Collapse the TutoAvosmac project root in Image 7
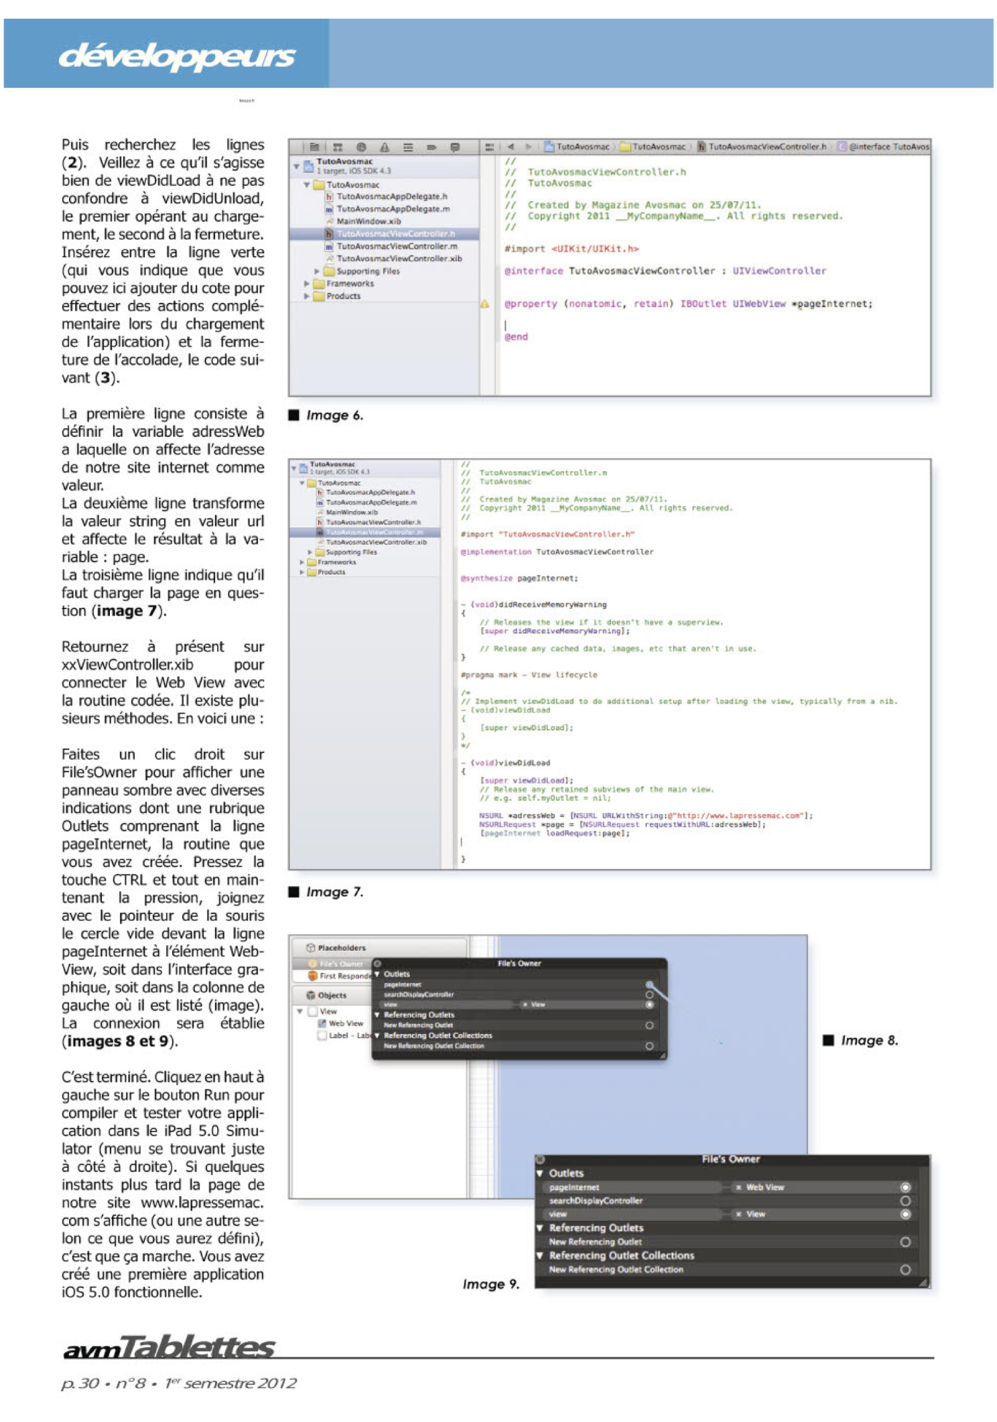This screenshot has width=997, height=1422. pyautogui.click(x=293, y=467)
